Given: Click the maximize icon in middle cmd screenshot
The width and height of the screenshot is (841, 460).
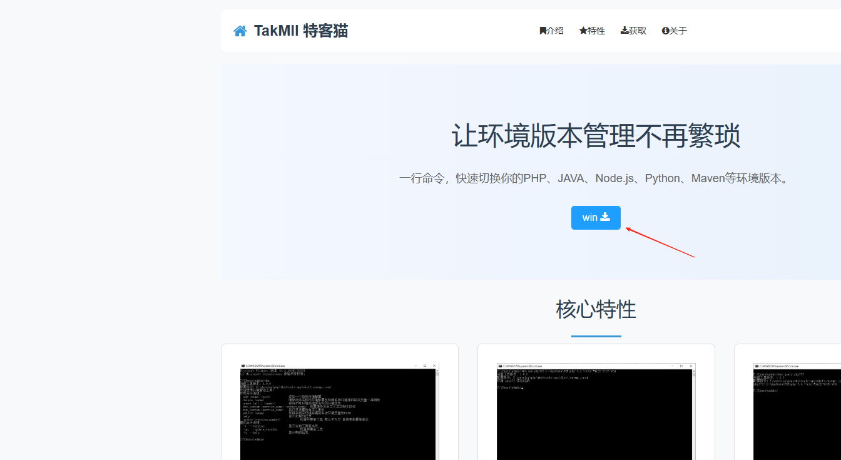Looking at the screenshot, I should pos(681,365).
